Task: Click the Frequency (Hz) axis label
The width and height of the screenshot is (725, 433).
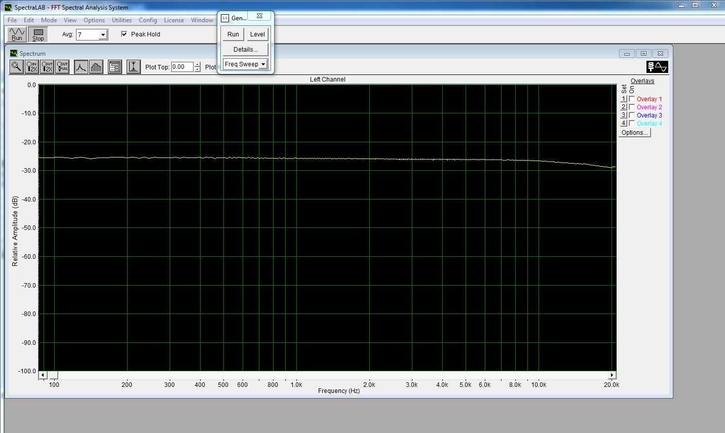Action: coord(339,391)
